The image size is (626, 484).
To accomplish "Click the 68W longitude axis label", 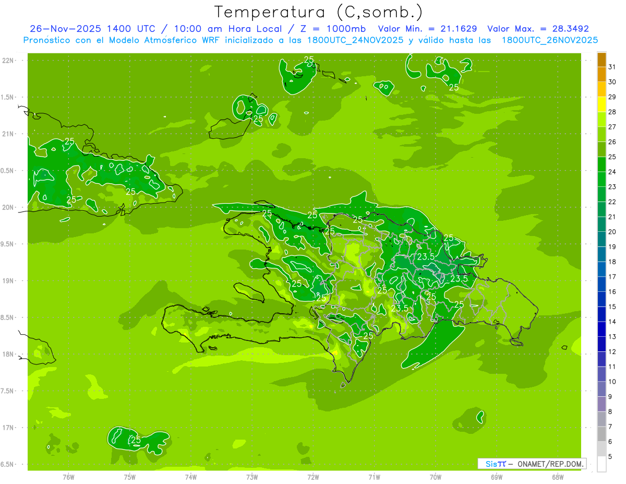I will (x=558, y=477).
